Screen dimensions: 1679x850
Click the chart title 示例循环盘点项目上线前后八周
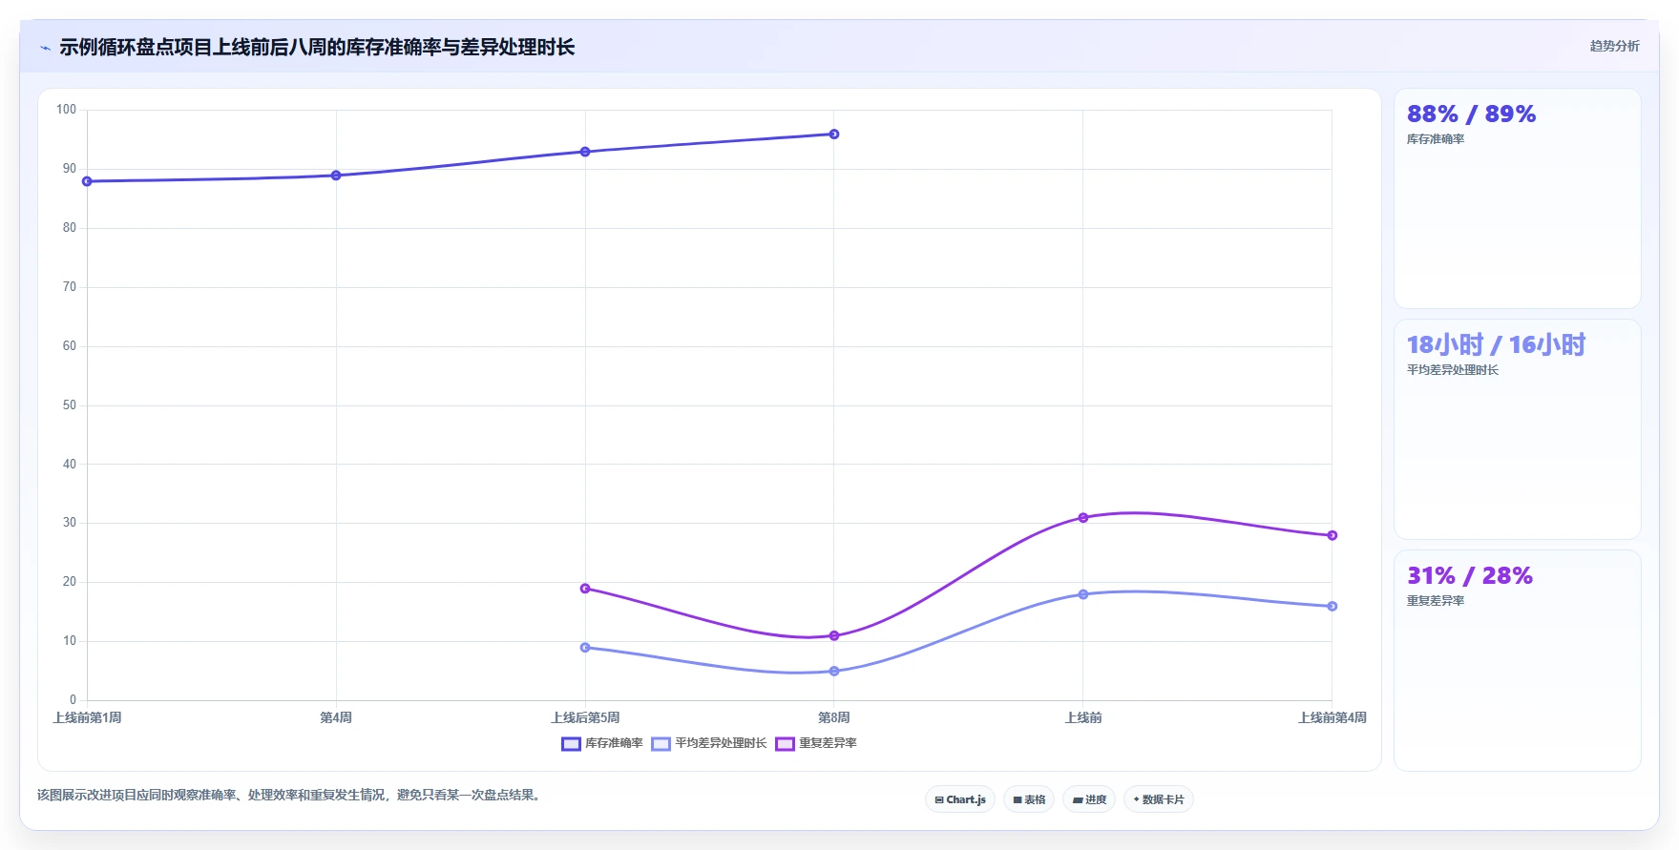pos(317,48)
